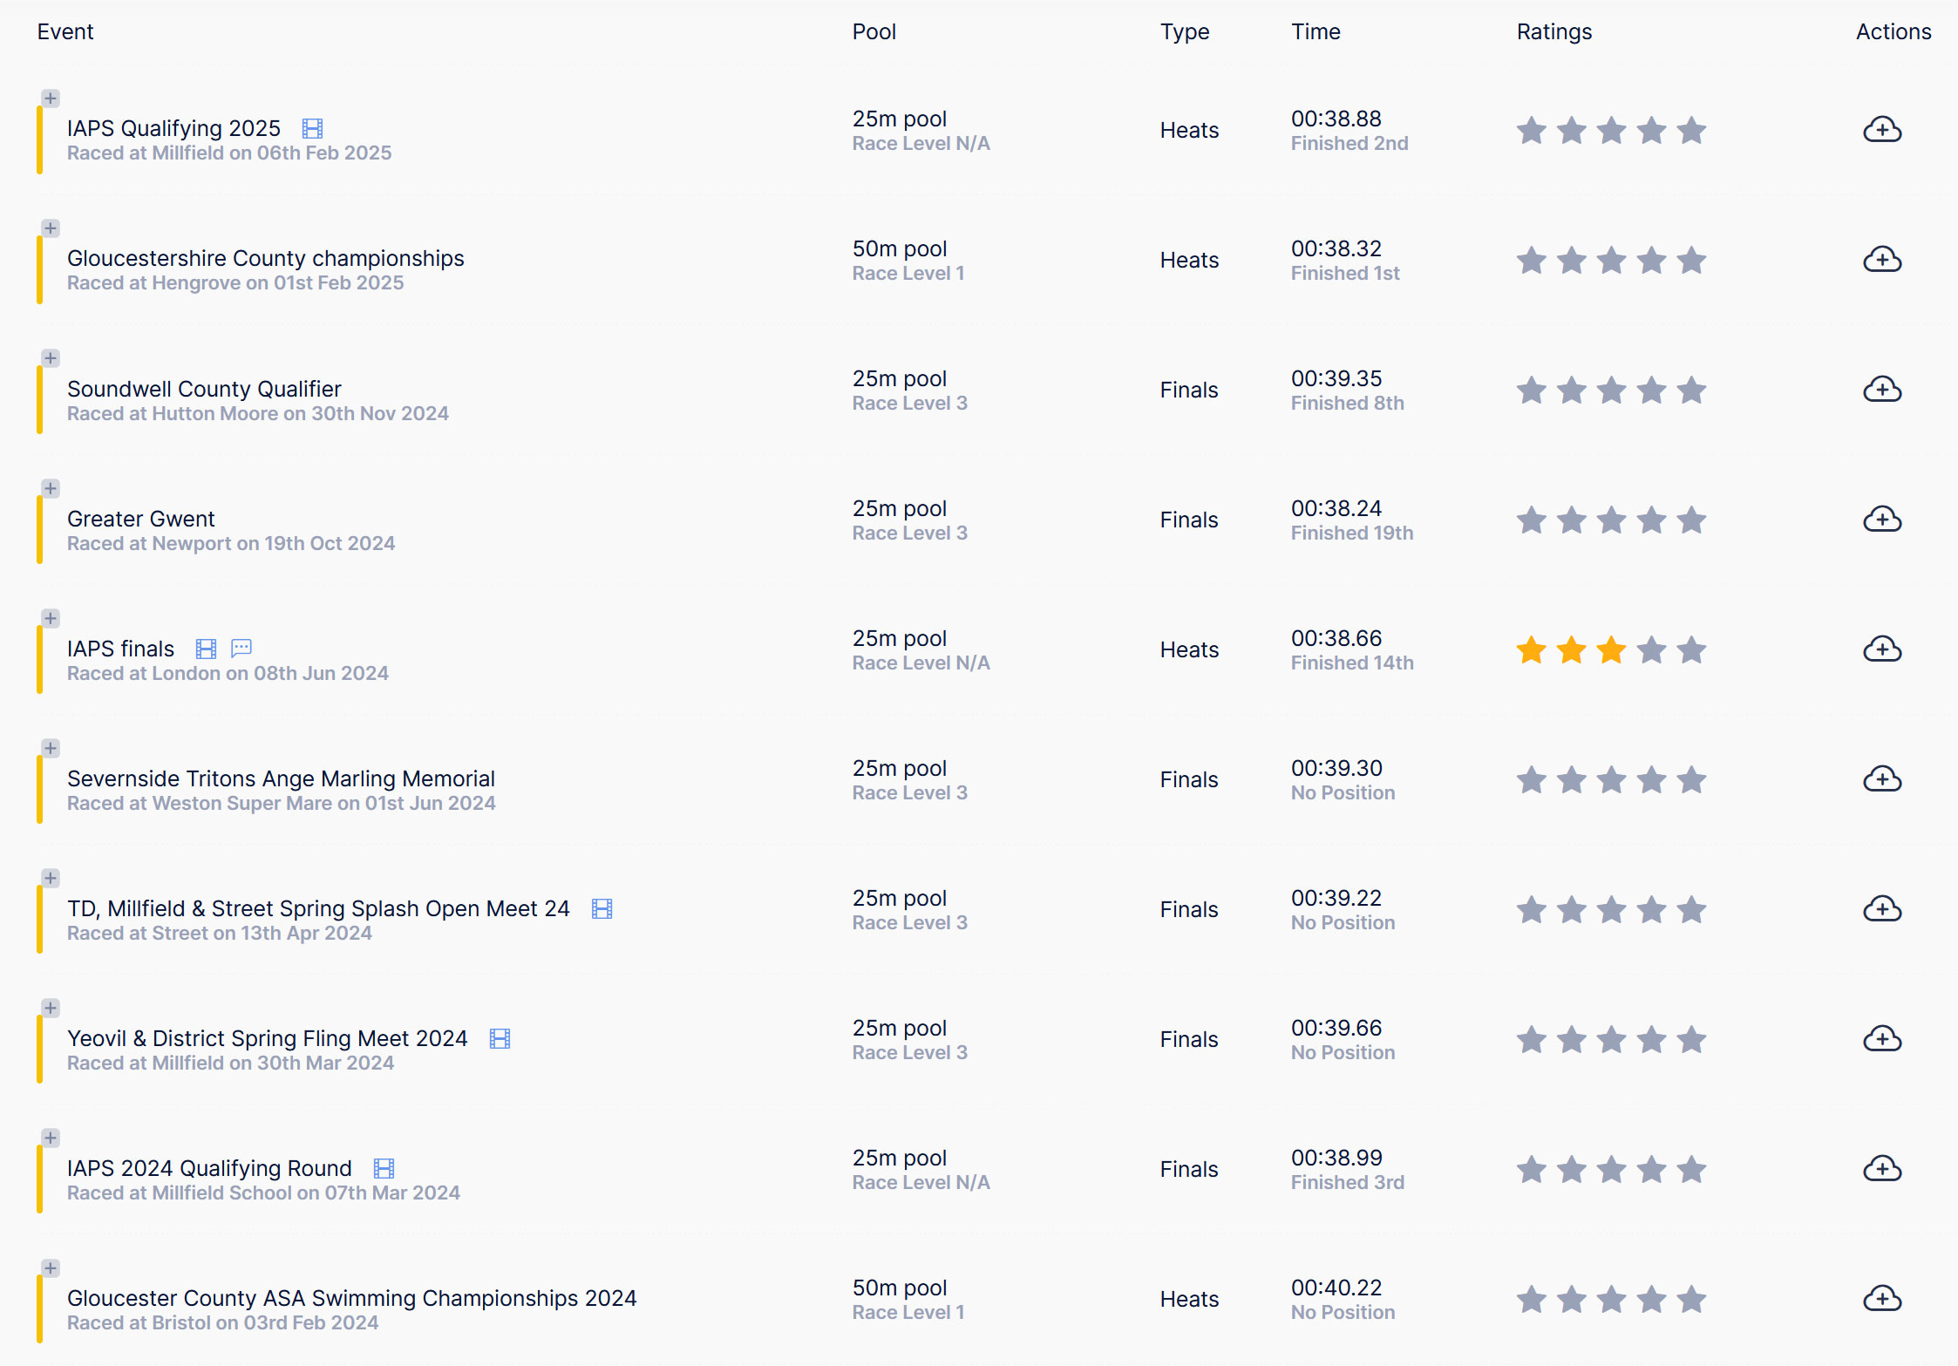Expand the Gloucester County ASA Swimming Championships row

(x=51, y=1267)
